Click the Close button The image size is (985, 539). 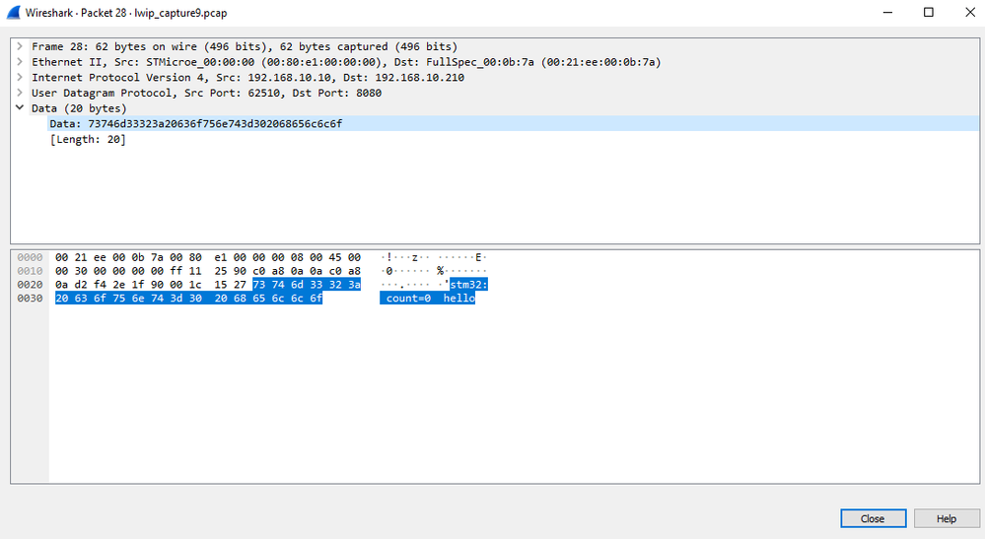tap(874, 518)
